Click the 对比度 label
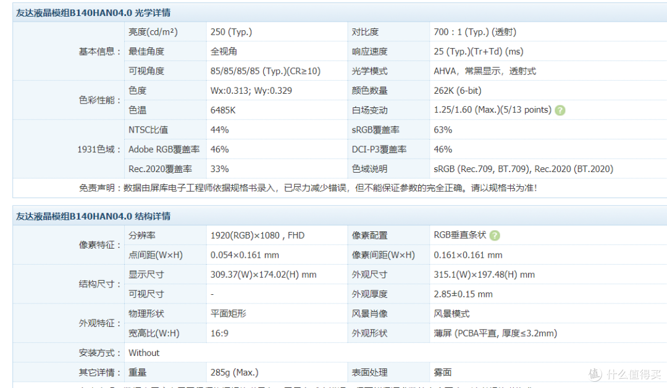 [365, 32]
